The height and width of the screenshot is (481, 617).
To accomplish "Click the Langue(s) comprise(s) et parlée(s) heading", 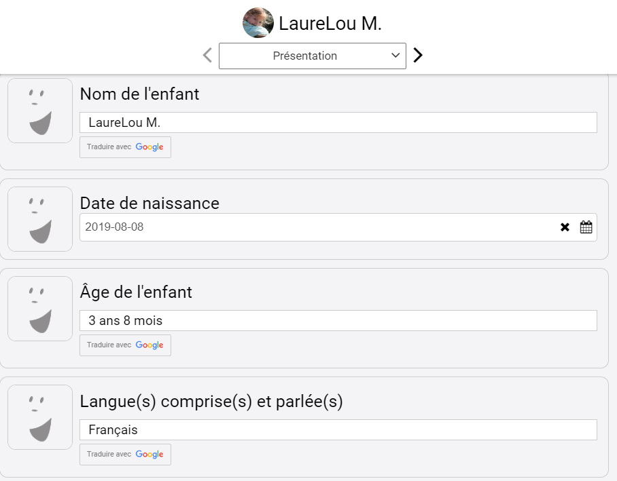I will 211,401.
